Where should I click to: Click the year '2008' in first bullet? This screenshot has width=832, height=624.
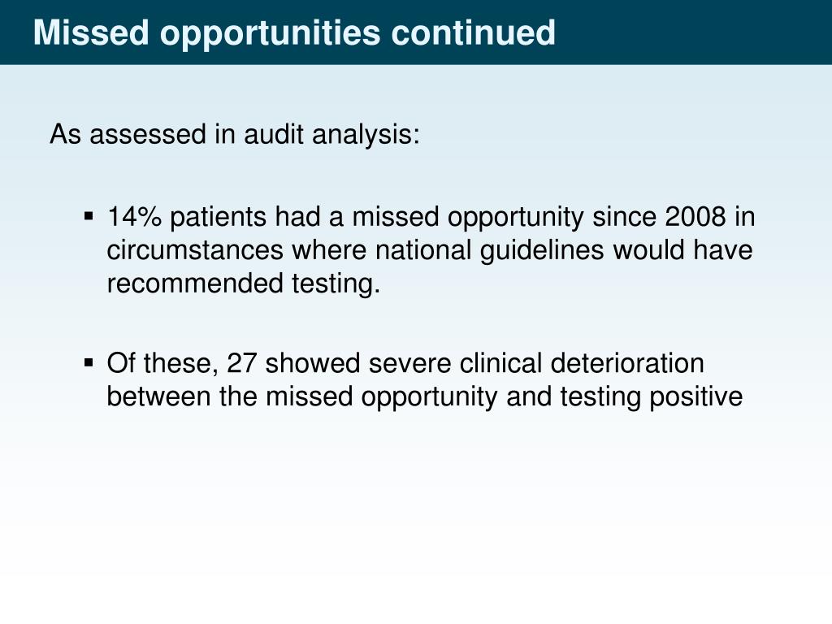[x=695, y=216]
